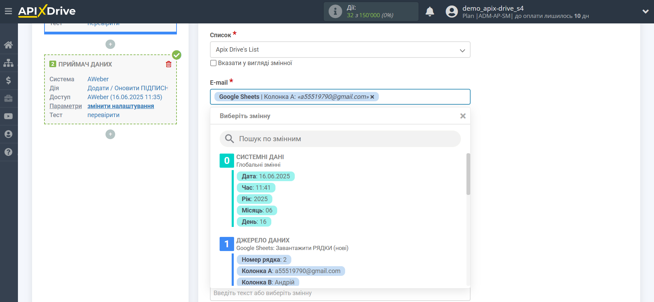Open the 'змінити налаштування' link
This screenshot has width=654, height=302.
coord(121,106)
